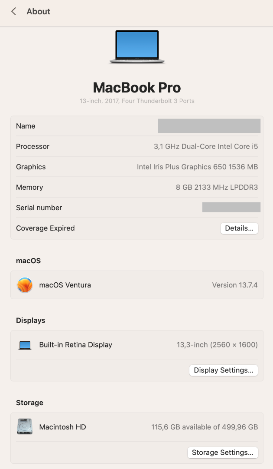Click Version 13.7.4 text
The height and width of the screenshot is (469, 273).
coord(235,285)
